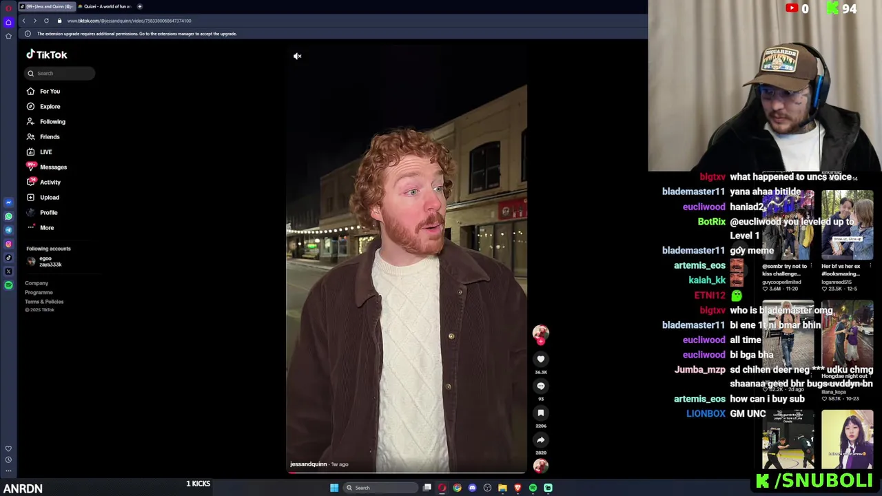
Task: Open Messenger in Opera sidebar
Action: point(8,203)
